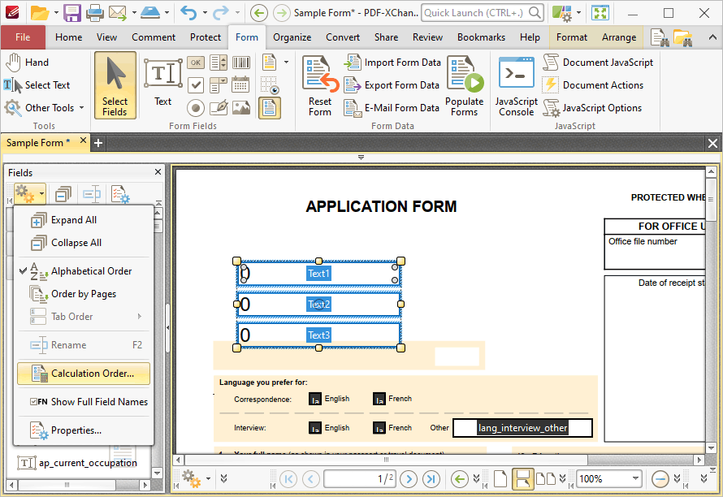Insert an image form field
Viewport: 723px width, 497px height.
click(240, 108)
